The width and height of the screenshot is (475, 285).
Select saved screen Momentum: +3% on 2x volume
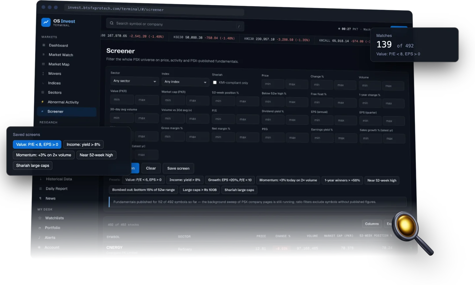click(x=44, y=155)
